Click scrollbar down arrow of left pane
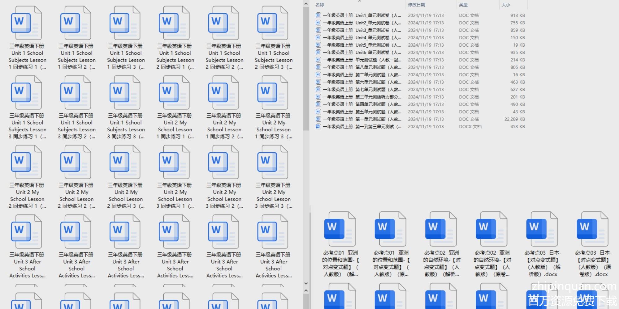This screenshot has height=309, width=619. 306,283
